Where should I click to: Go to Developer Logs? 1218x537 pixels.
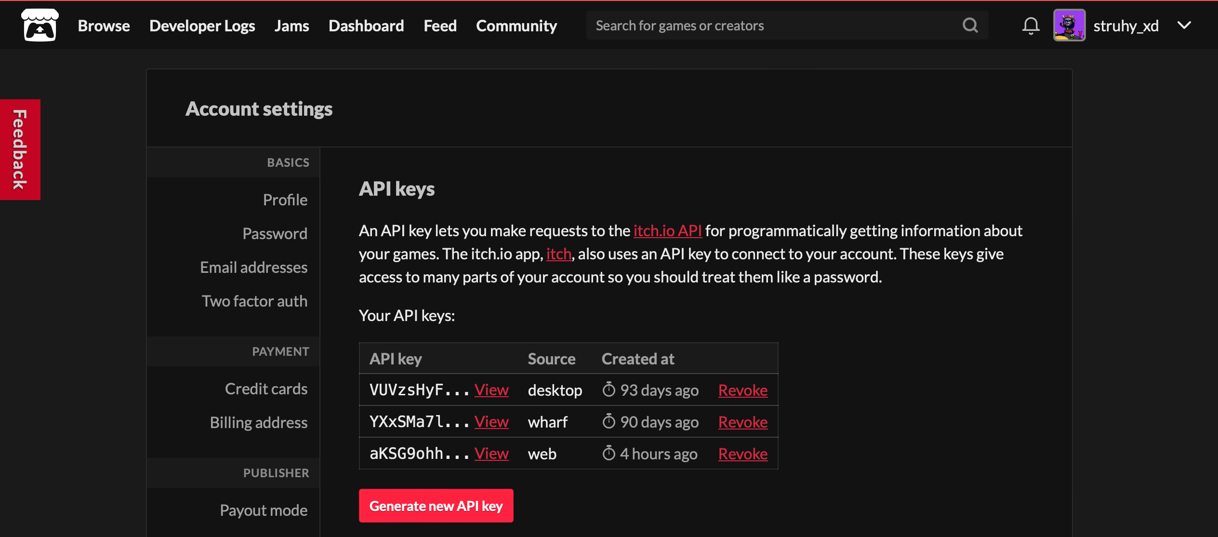coord(202,26)
